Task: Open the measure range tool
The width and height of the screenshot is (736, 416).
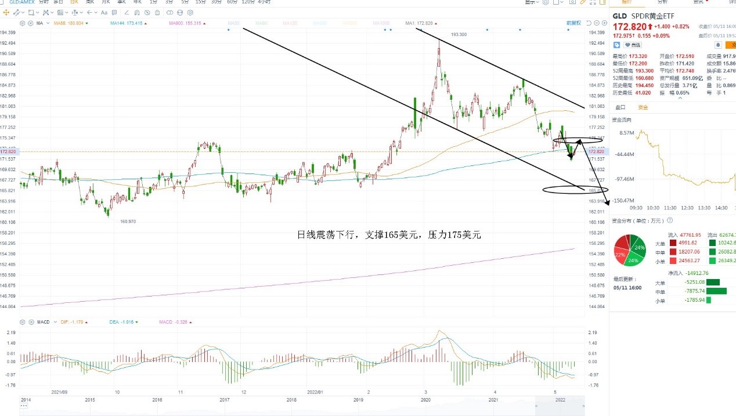Action: [x=75, y=13]
